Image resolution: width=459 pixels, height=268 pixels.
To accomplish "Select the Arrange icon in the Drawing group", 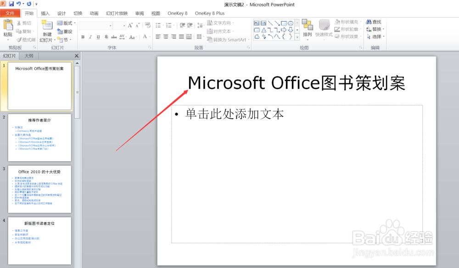I will pyautogui.click(x=308, y=27).
